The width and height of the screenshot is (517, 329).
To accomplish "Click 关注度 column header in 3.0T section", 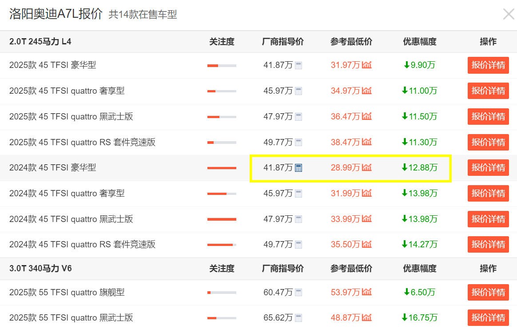I will (x=222, y=268).
